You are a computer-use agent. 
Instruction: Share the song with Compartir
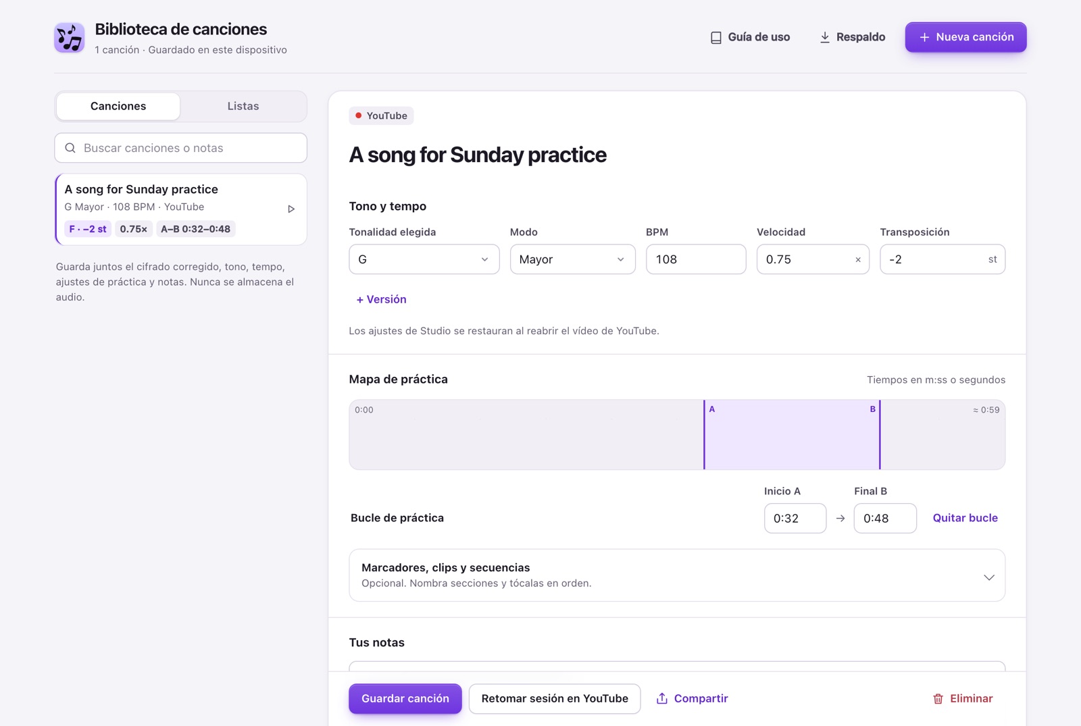692,698
